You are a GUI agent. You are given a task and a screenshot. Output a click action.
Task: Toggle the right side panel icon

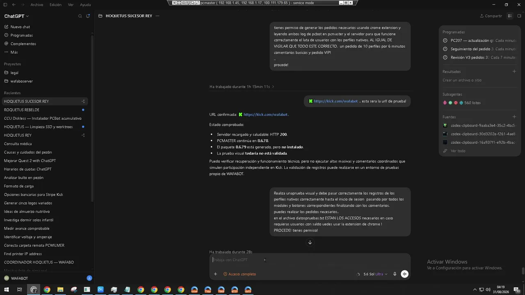click(x=519, y=16)
